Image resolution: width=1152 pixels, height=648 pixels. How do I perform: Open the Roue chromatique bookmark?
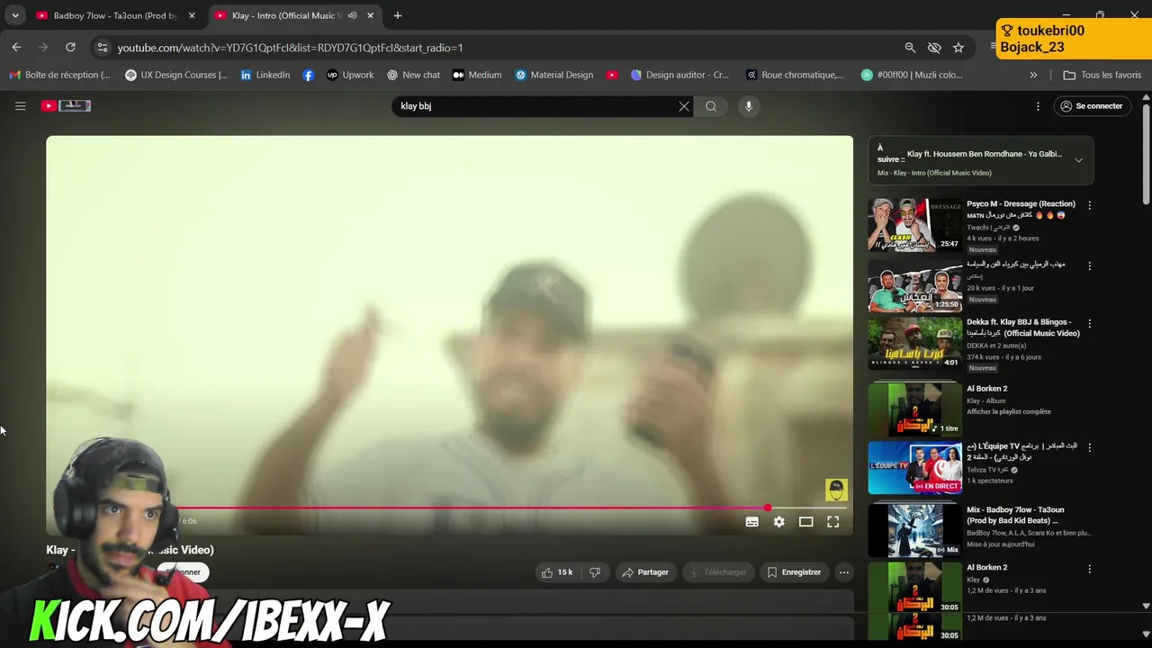795,76
